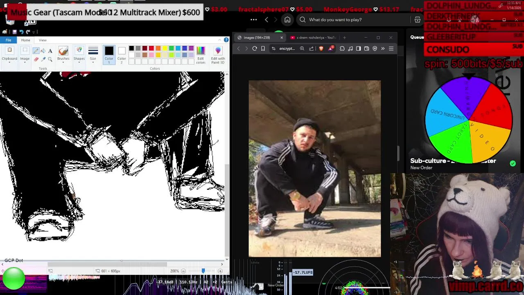Click Paint zoom in plus button

(x=220, y=271)
